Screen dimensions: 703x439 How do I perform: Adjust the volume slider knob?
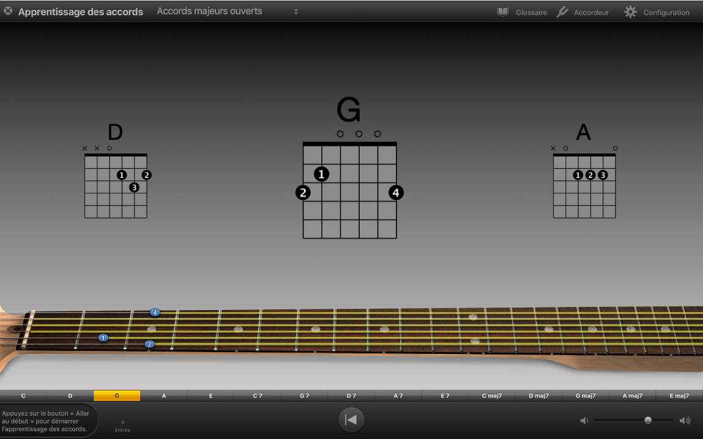click(x=648, y=420)
